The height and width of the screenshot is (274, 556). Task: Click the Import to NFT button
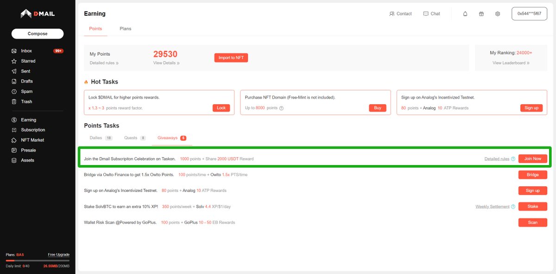231,58
